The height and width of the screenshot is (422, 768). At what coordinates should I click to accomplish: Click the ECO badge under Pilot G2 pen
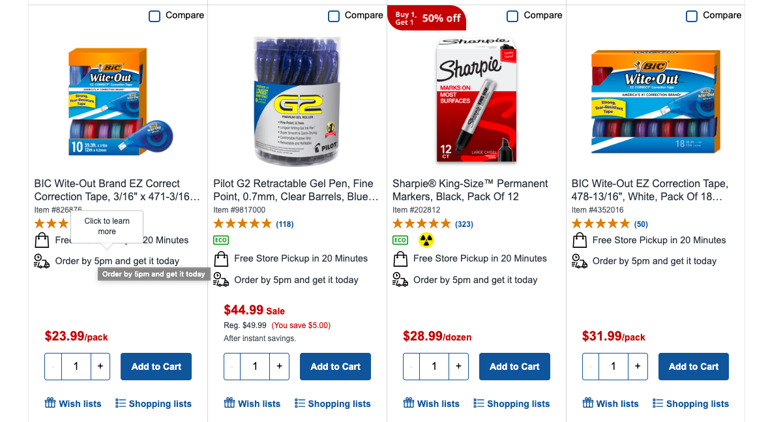tap(221, 240)
